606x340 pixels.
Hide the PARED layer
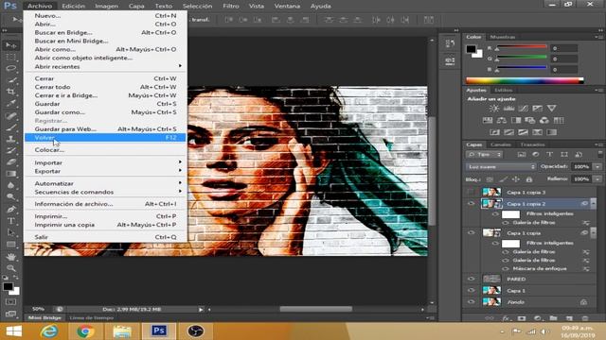[x=471, y=279]
